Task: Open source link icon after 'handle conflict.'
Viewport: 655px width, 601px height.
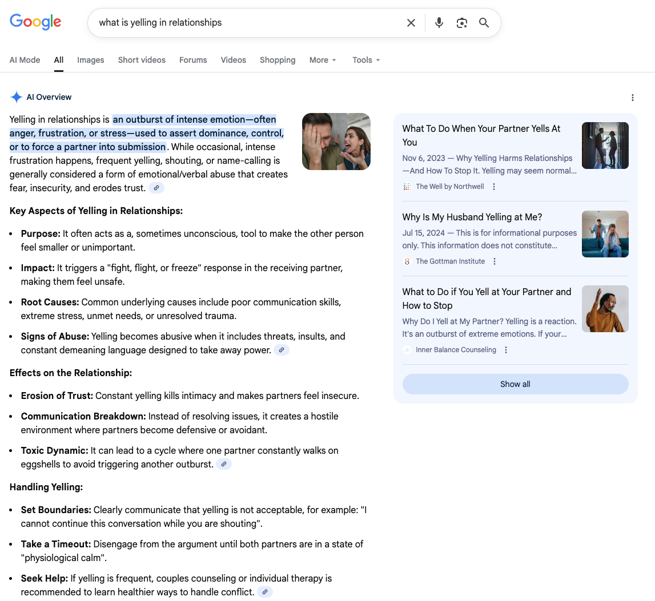Action: (265, 592)
